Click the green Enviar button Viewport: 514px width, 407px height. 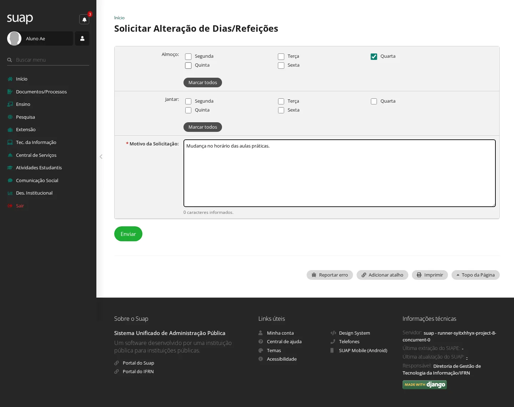128,234
